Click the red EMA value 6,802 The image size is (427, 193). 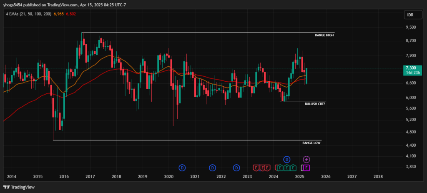click(71, 14)
